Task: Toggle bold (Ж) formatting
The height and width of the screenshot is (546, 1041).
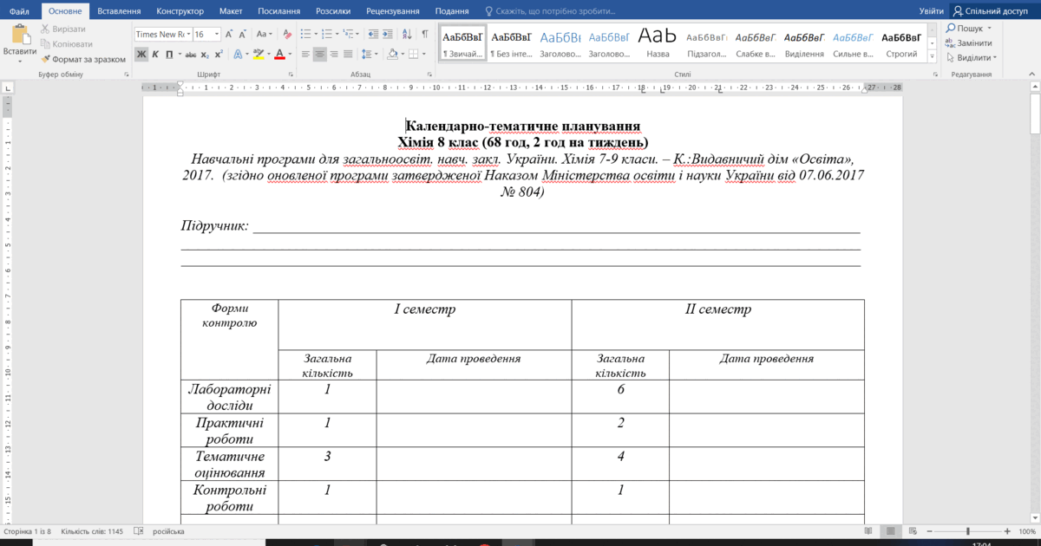Action: [141, 54]
